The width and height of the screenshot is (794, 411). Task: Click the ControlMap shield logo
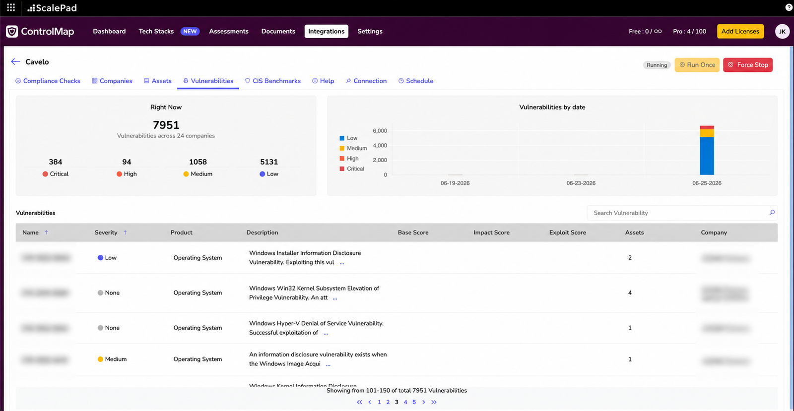(12, 31)
